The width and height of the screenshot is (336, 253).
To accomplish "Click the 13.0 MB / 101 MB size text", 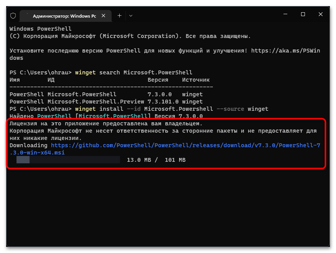I will [156, 160].
